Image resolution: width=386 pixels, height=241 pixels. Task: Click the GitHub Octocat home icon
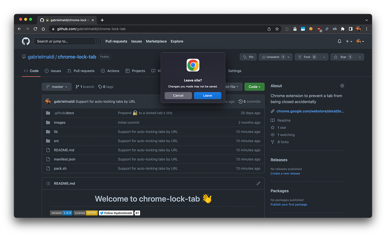(x=26, y=41)
